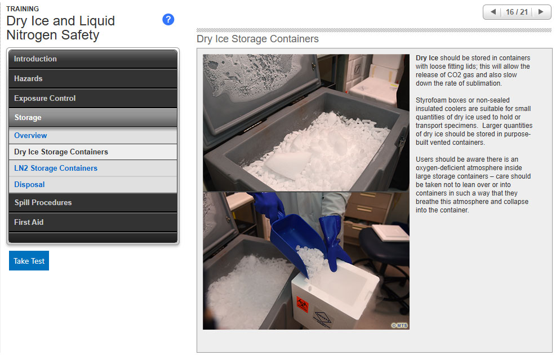
Task: Expand the Introduction section
Action: pyautogui.click(x=92, y=59)
